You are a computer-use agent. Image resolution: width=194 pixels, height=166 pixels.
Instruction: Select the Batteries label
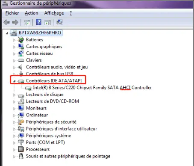[35, 39]
